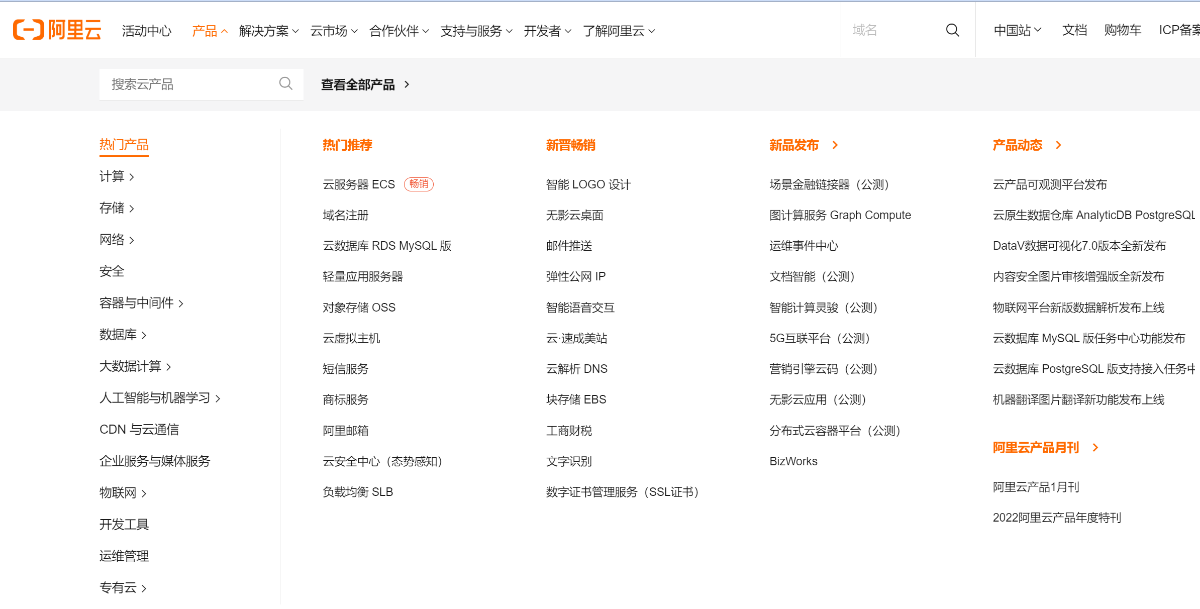Expand the 计算 category in sidebar
This screenshot has width=1200, height=609.
point(117,176)
